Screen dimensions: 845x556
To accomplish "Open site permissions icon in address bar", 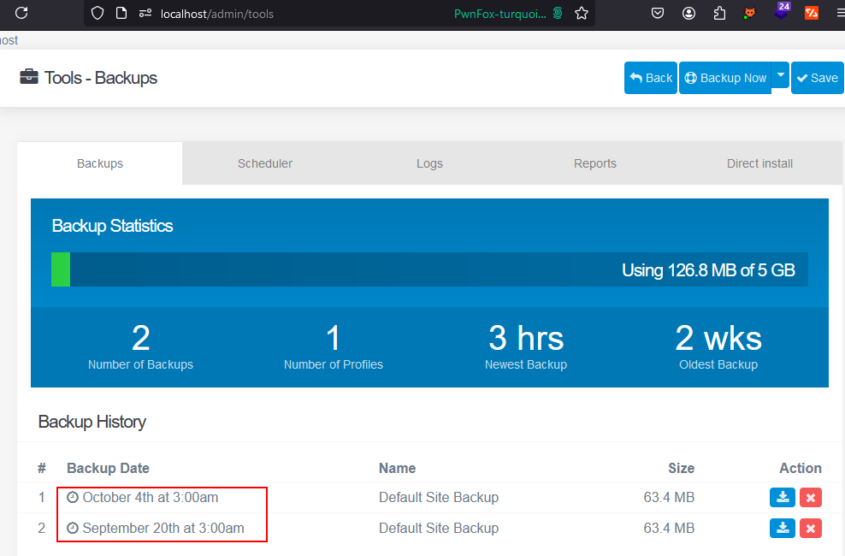I will coord(145,13).
